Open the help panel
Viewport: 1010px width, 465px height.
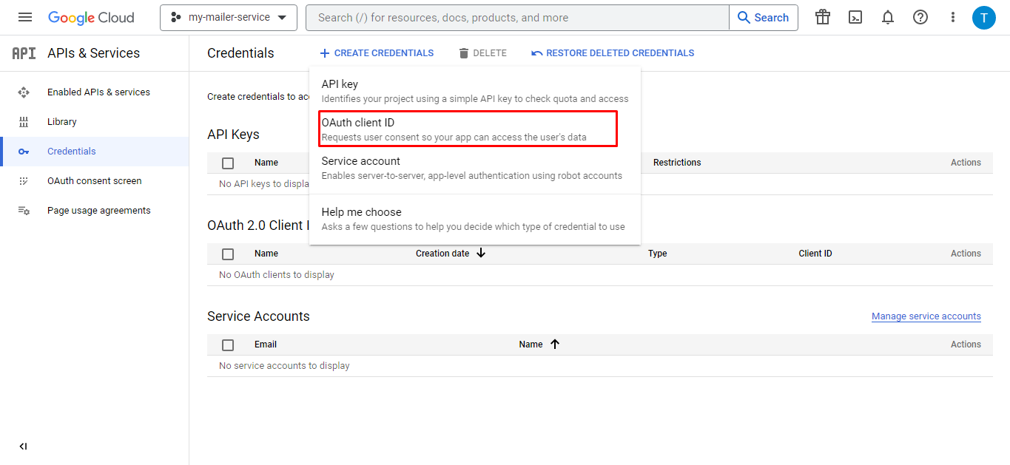(x=920, y=16)
